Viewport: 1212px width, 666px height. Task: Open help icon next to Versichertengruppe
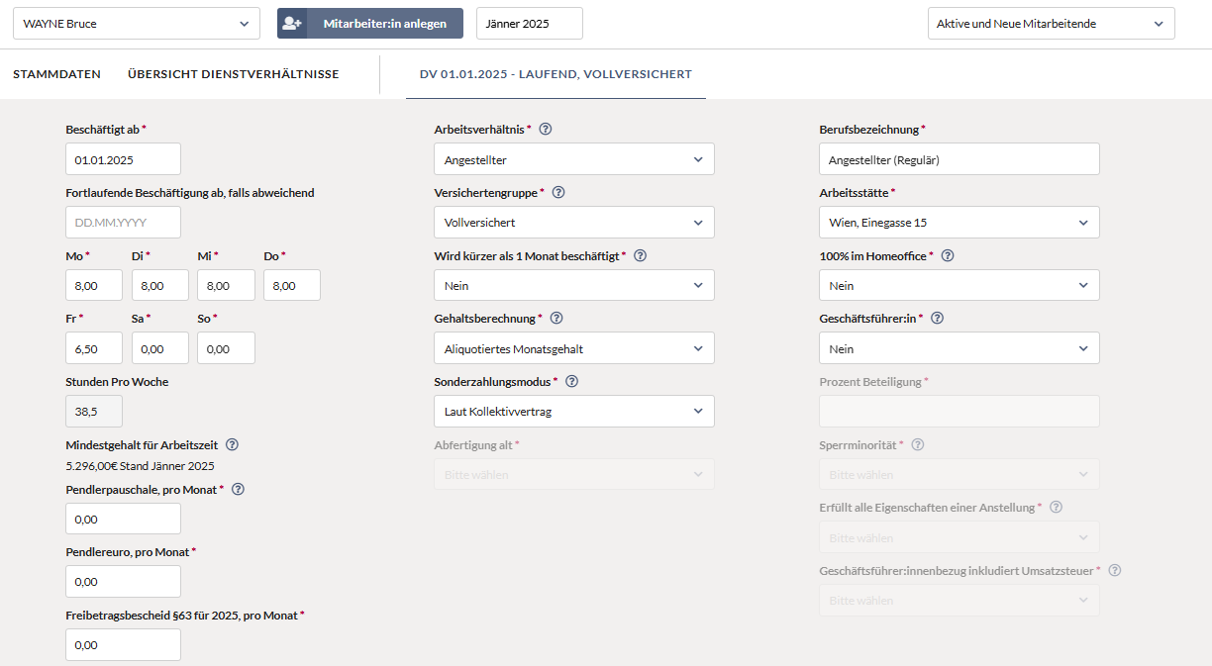pyautogui.click(x=558, y=193)
